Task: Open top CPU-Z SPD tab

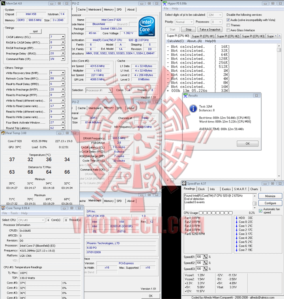Action: 119,9
